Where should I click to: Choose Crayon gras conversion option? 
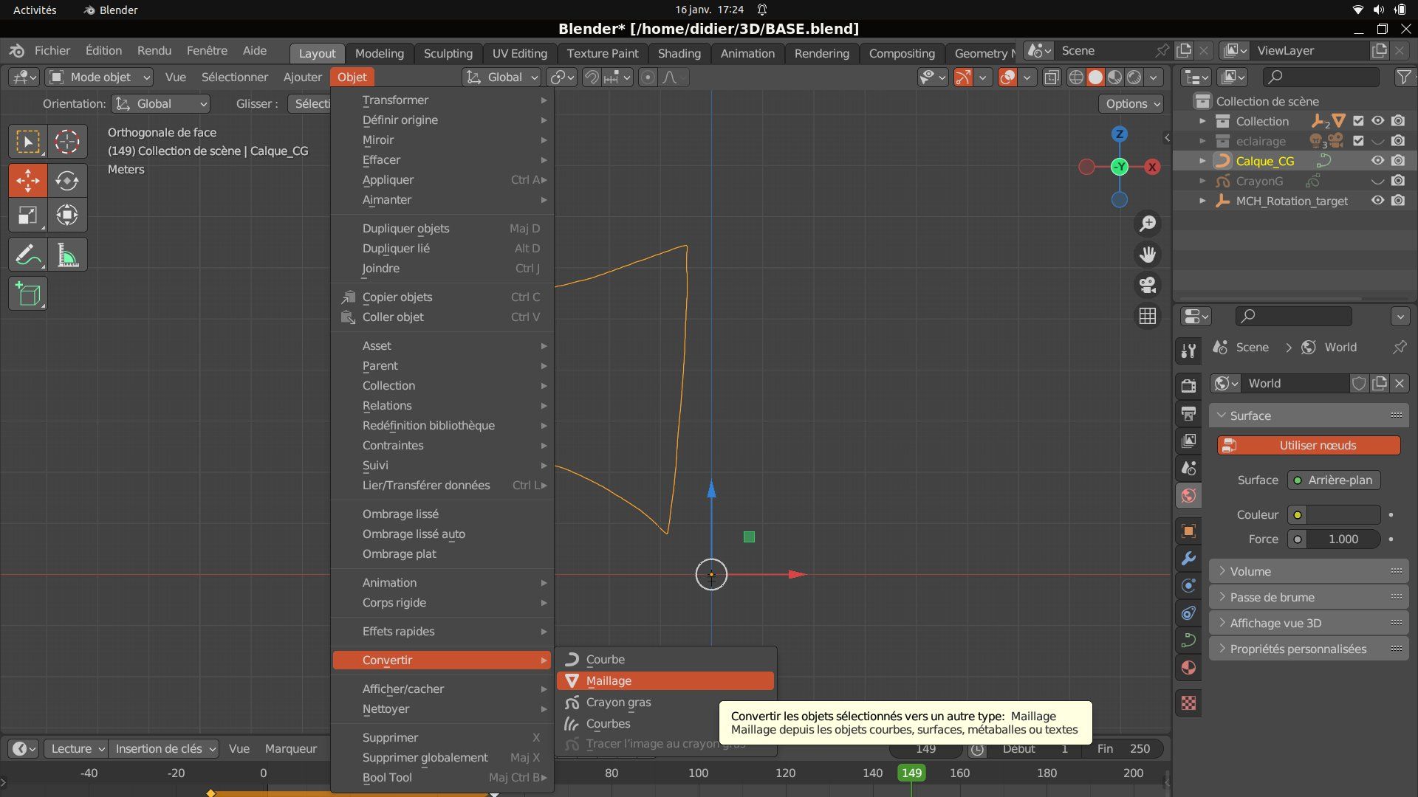point(665,702)
